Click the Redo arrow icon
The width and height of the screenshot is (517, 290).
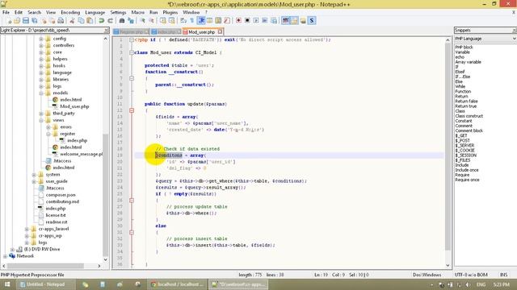110,21
